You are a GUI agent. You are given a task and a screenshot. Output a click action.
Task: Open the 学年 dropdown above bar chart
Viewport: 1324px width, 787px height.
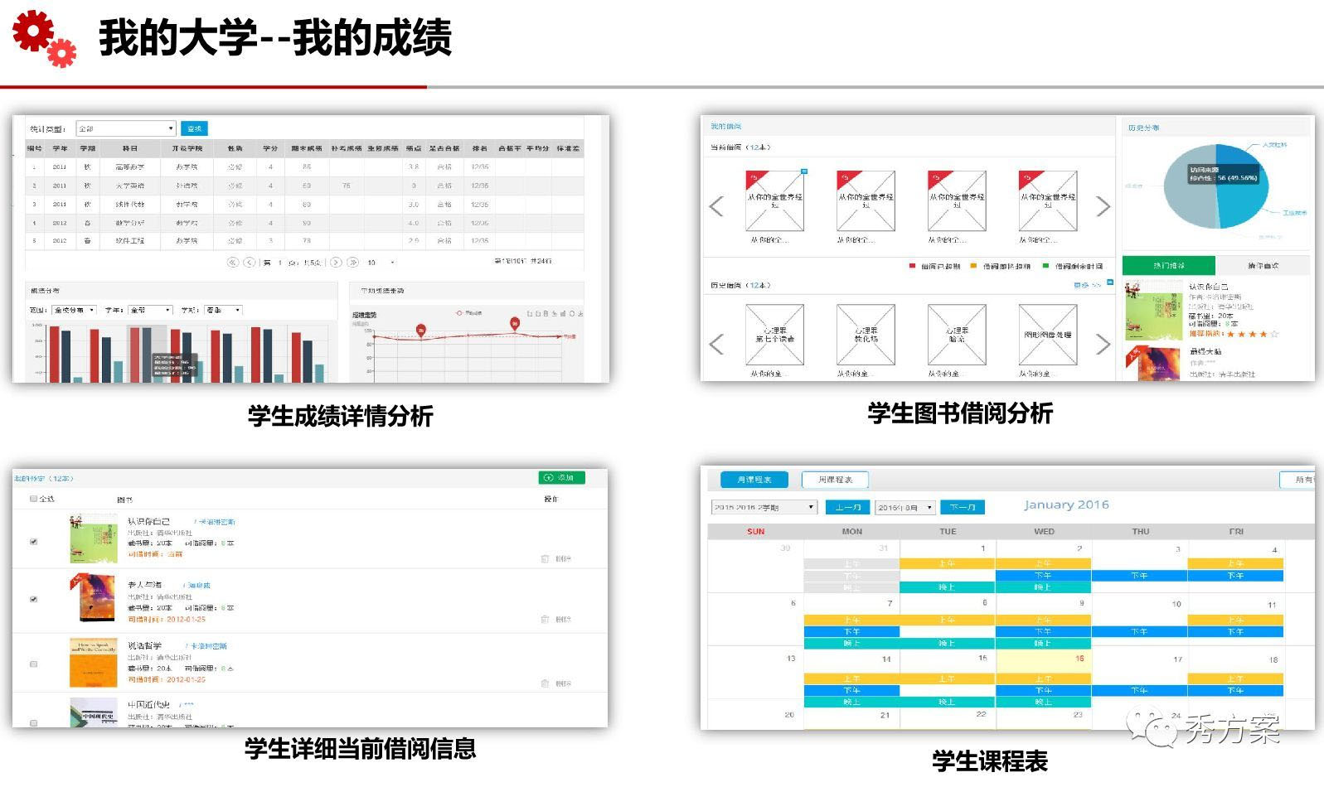click(x=150, y=310)
